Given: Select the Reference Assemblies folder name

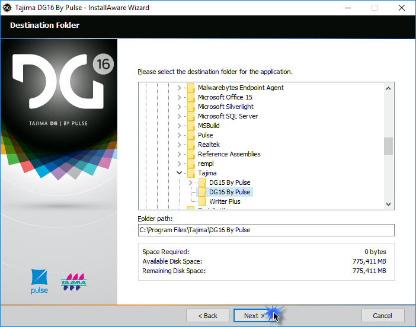Looking at the screenshot, I should pos(229,154).
